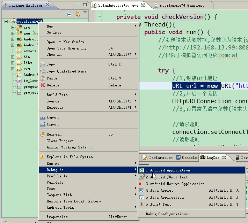
Task: Click the red Delete X icon
Action: click(x=43, y=85)
